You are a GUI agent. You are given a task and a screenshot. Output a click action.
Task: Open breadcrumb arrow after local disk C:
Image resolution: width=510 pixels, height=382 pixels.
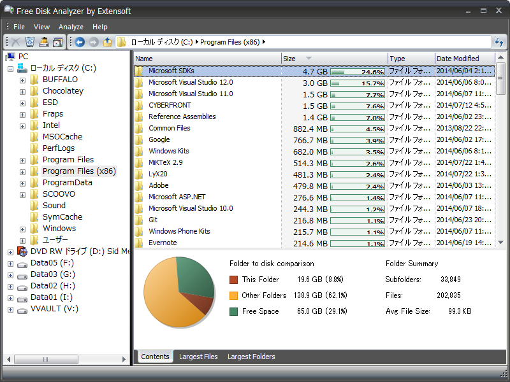197,42
